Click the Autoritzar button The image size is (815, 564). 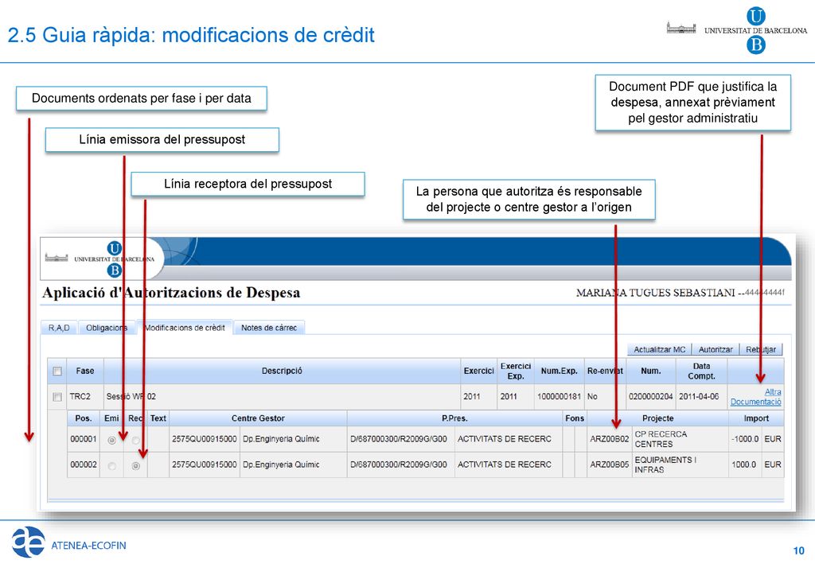pyautogui.click(x=716, y=349)
